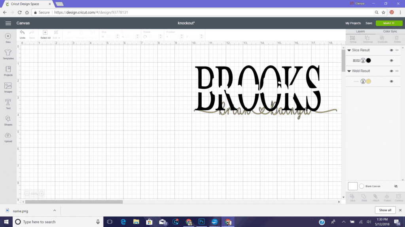Open the hamburger menu next to Canvas
The height and width of the screenshot is (227, 405).
[8, 23]
